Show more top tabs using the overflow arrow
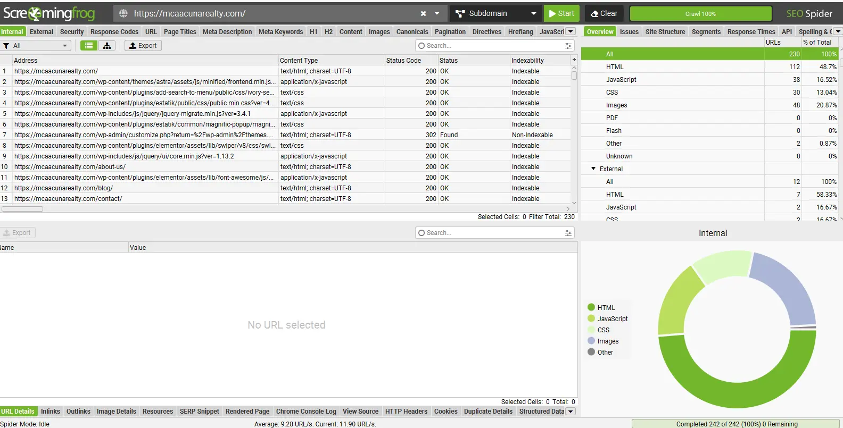843x428 pixels. click(571, 31)
